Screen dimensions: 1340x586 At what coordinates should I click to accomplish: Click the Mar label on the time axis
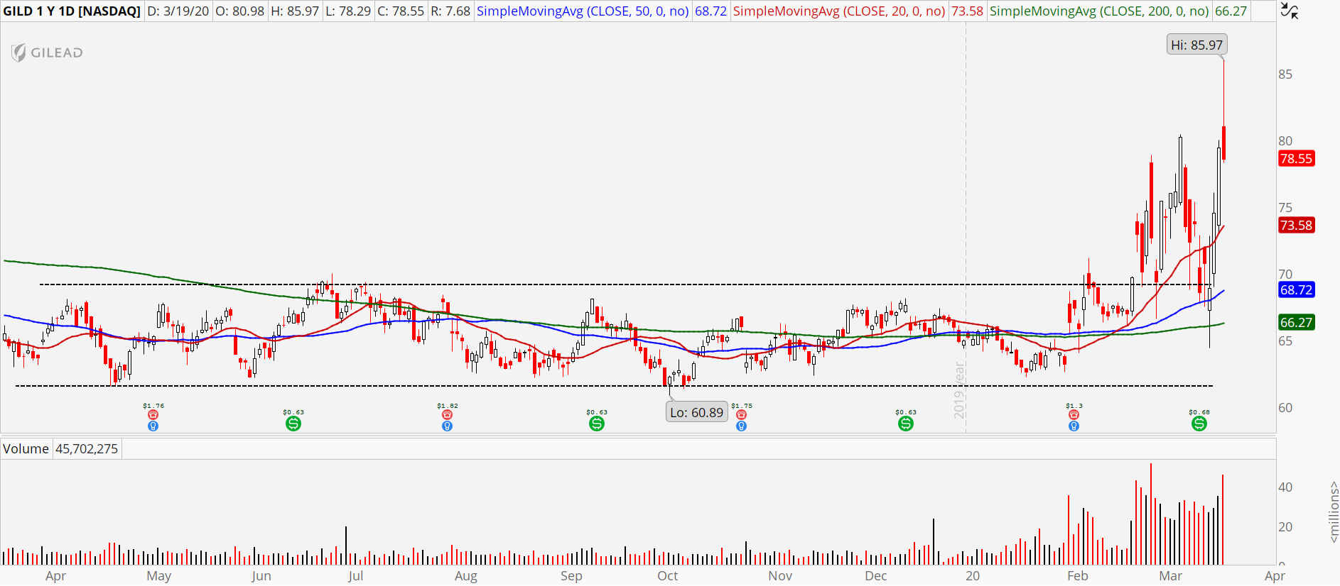1170,575
